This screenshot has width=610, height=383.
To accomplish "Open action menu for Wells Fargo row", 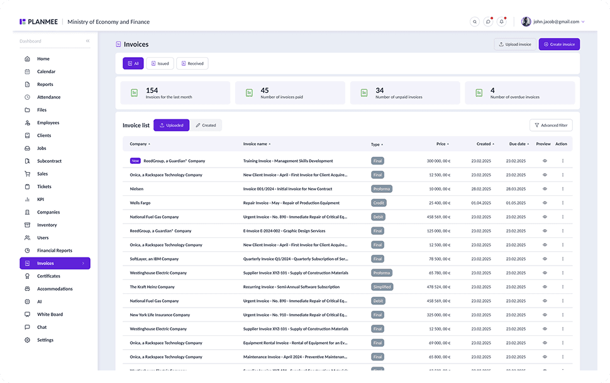I will point(563,203).
